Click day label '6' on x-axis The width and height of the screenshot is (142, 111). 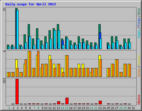click(30, 108)
